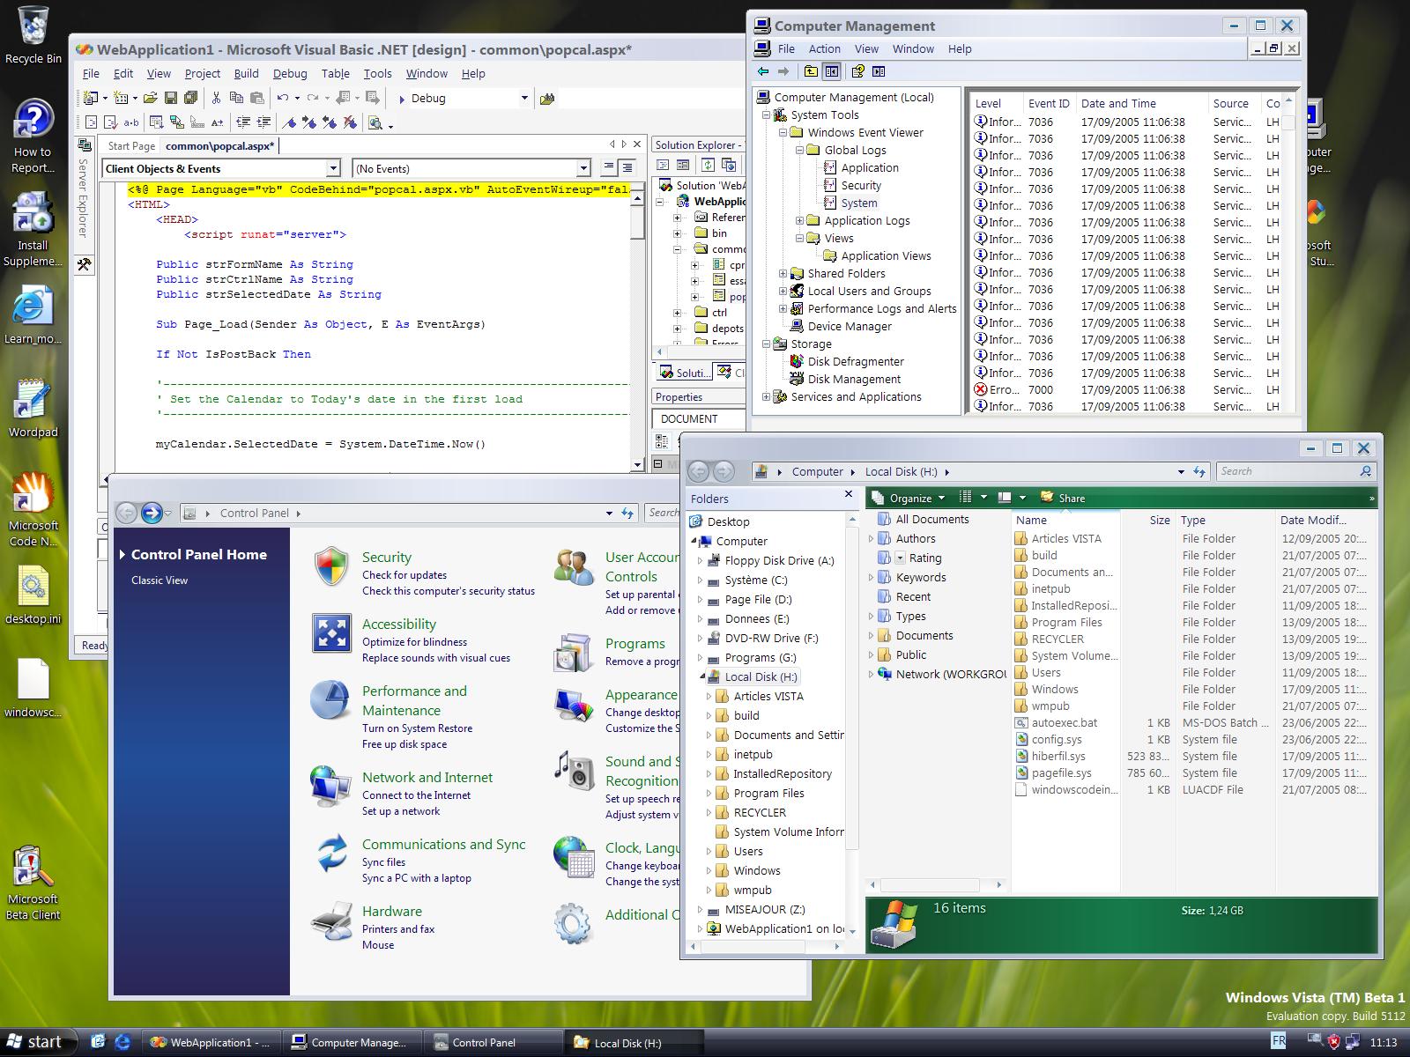Expand Authors in the documents filter pane

coord(872,538)
